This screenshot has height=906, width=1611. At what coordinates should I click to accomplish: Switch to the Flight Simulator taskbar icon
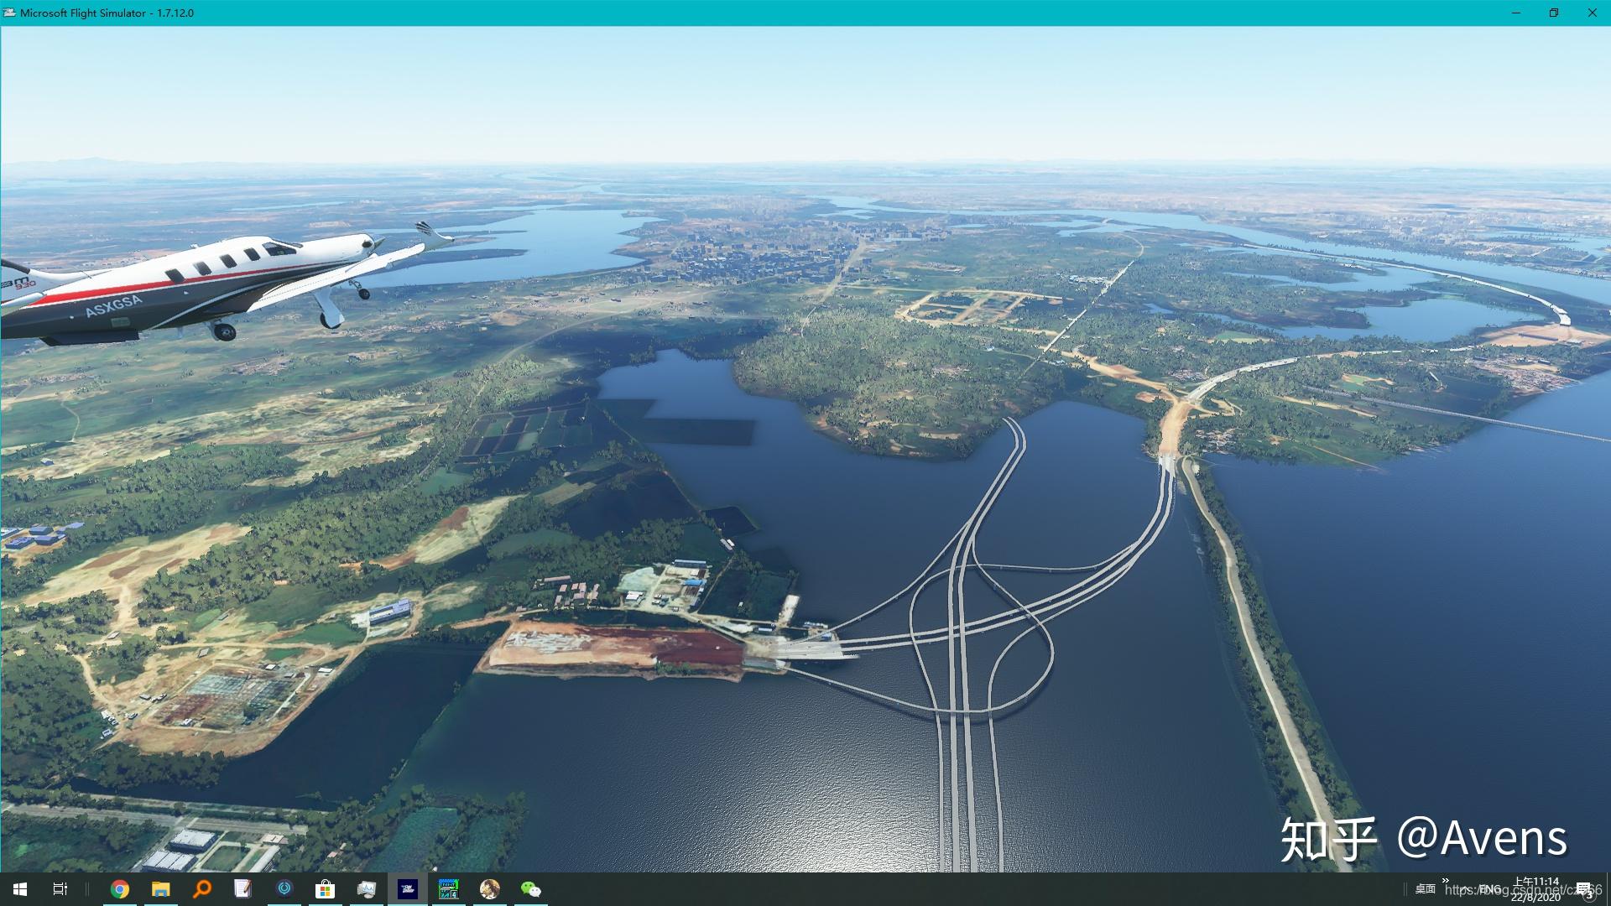[408, 889]
